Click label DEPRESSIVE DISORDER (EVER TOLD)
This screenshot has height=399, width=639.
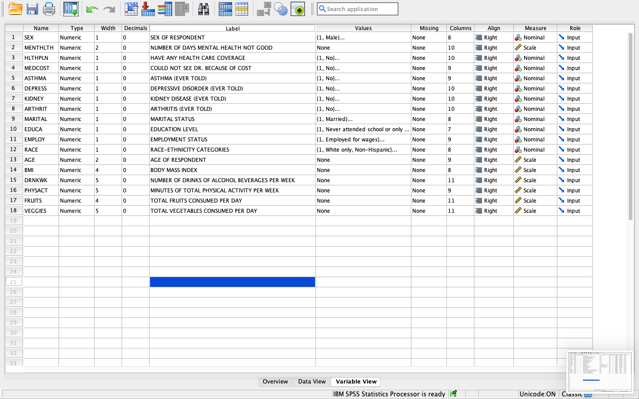197,89
